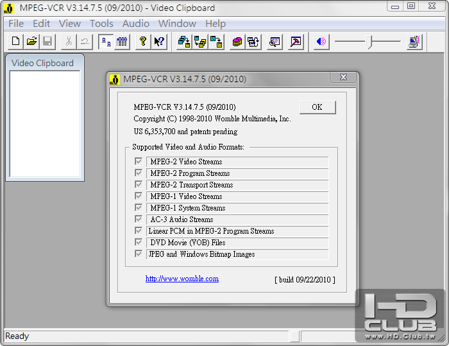Screen dimensions: 449x346
Task: Click the rotating conversion arrows icon
Action: click(x=253, y=42)
